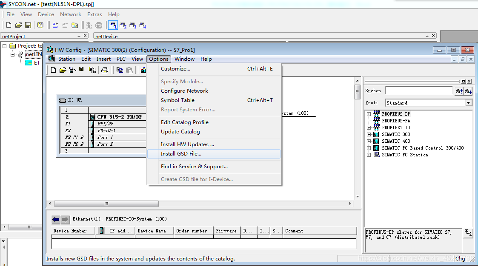
Task: Select window layout 2 icon in SYCON.net
Action: [123, 25]
